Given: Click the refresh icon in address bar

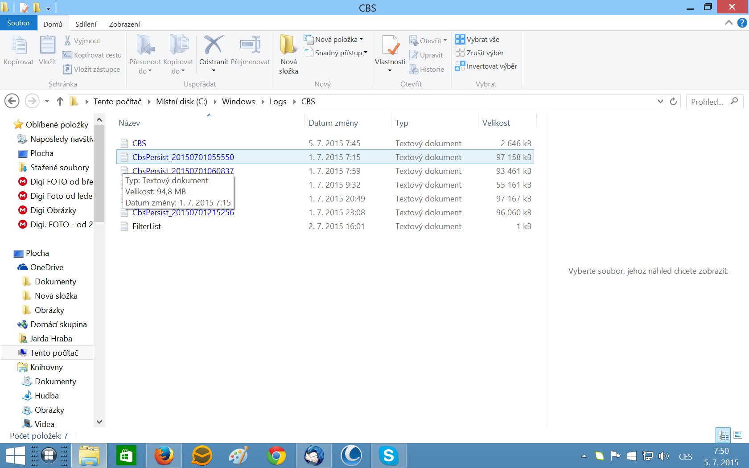Looking at the screenshot, I should (x=673, y=102).
